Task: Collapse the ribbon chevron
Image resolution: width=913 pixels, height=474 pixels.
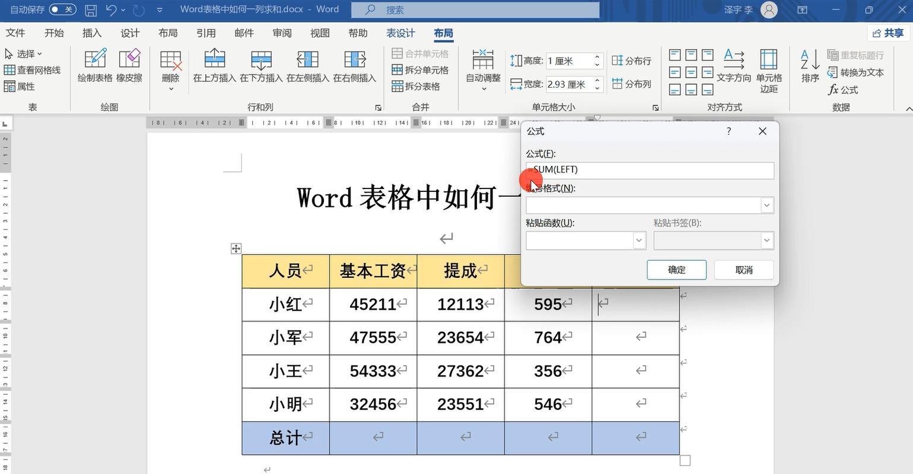Action: click(x=908, y=108)
